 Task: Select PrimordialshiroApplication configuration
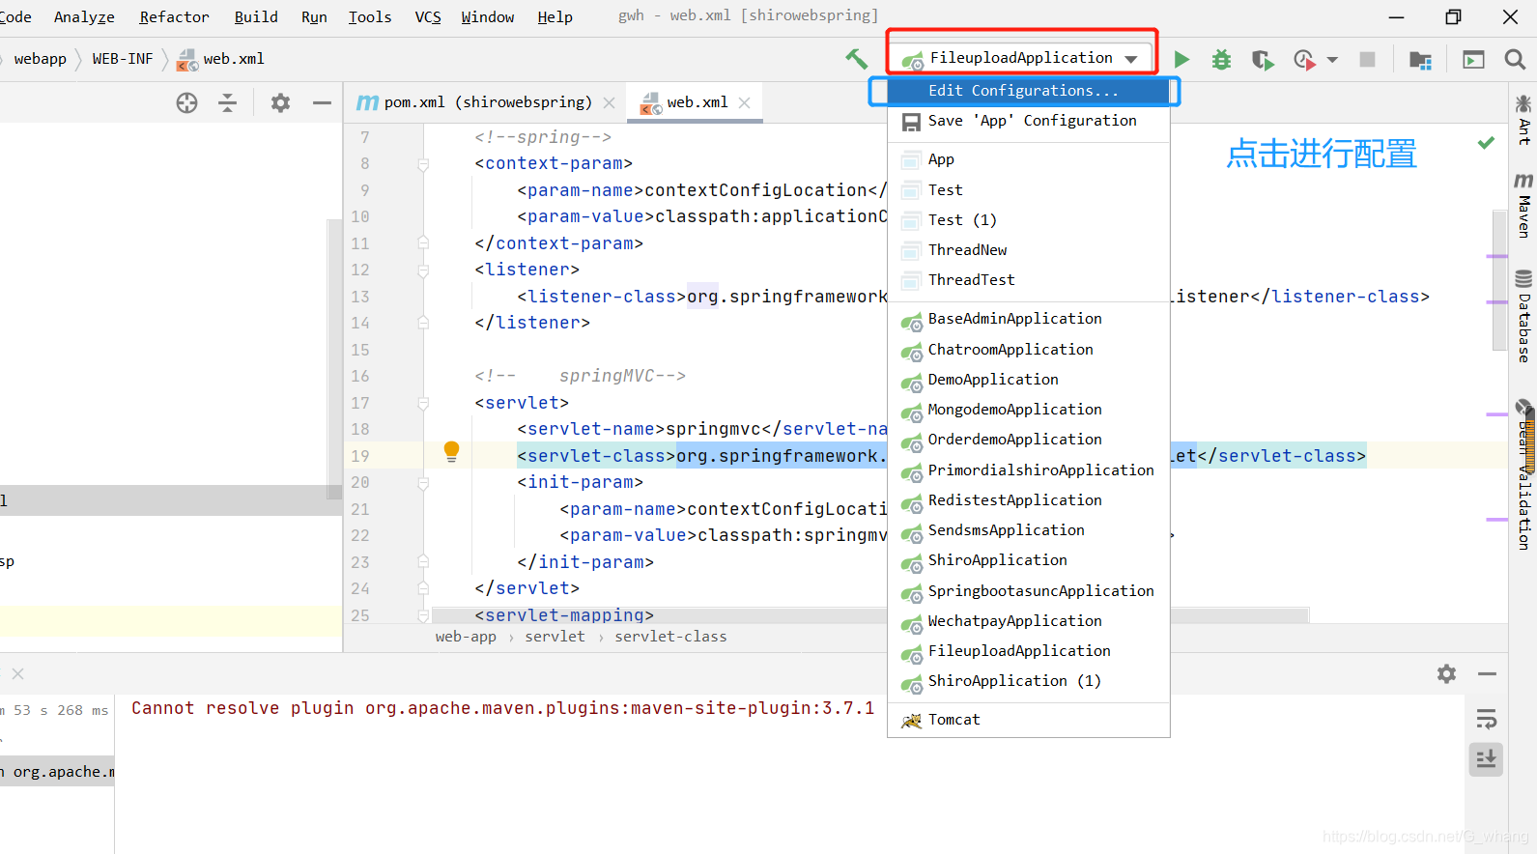[1029, 470]
